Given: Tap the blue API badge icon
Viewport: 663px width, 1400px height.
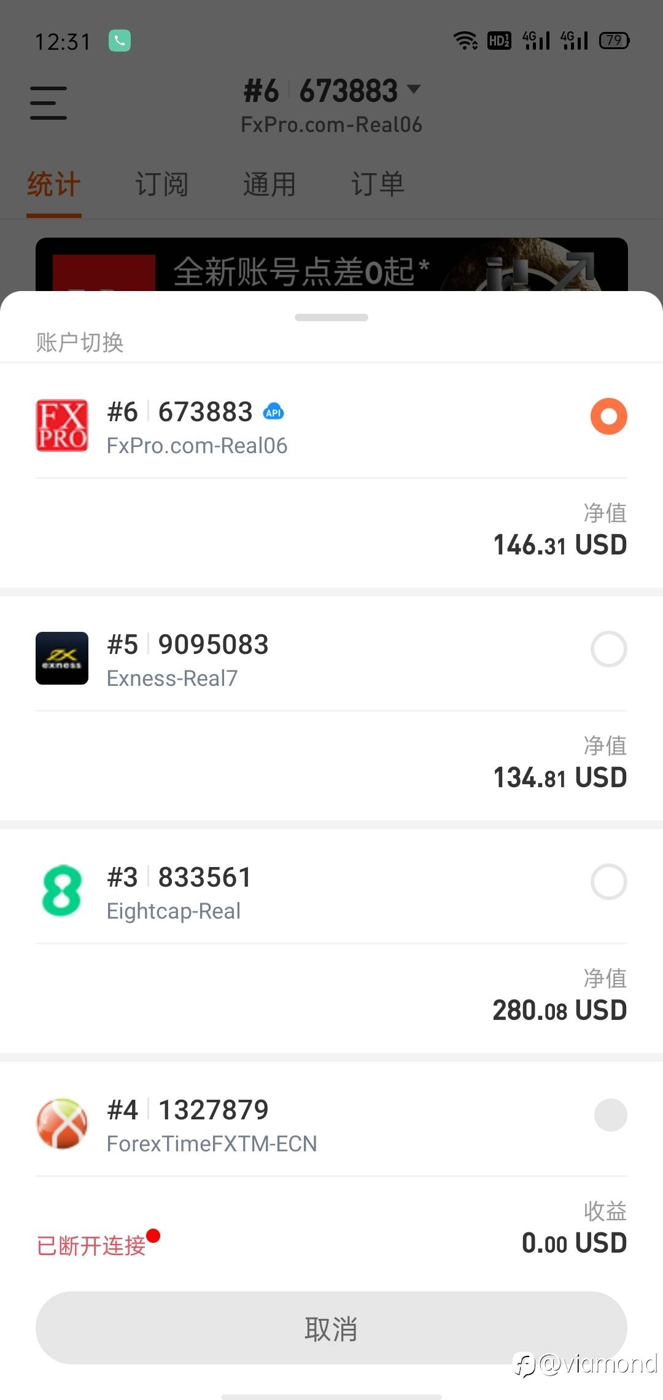Looking at the screenshot, I should (x=273, y=413).
